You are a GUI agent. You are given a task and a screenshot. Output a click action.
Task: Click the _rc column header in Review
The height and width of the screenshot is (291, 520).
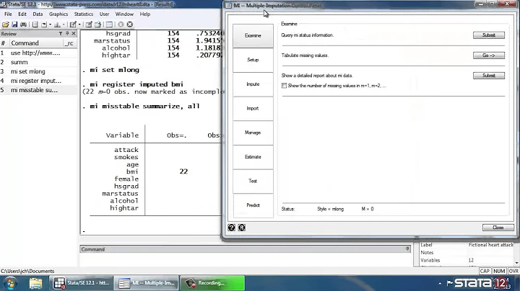[69, 43]
